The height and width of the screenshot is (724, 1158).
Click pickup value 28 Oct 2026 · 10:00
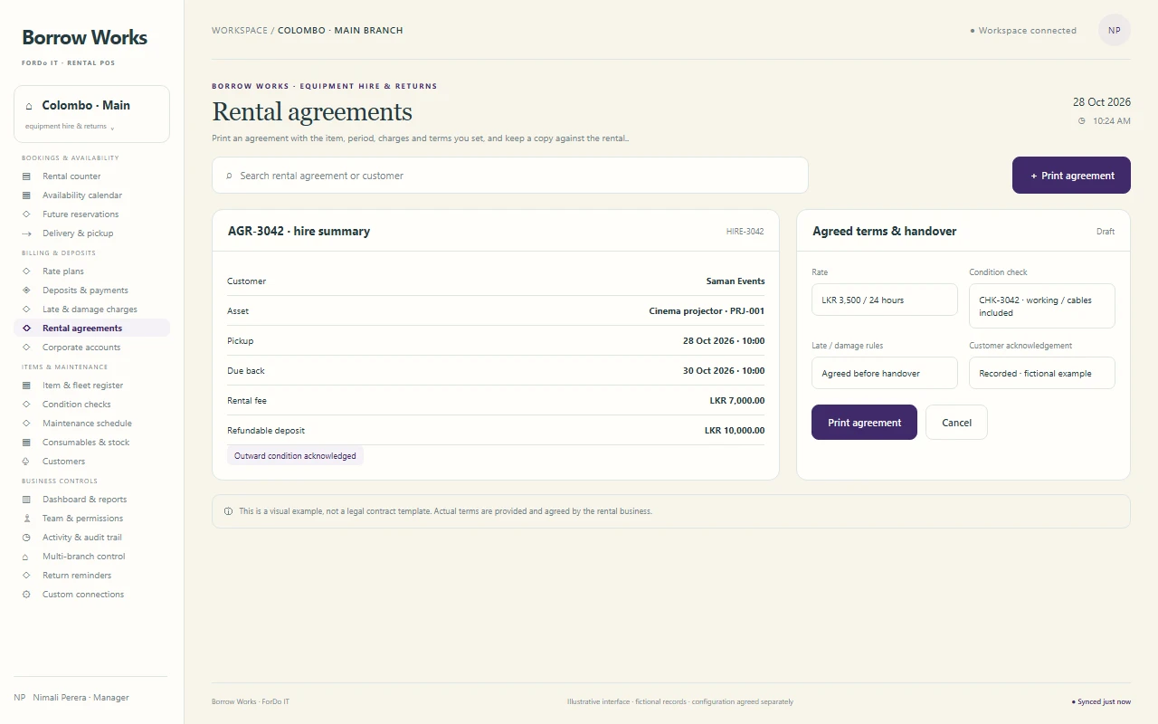pyautogui.click(x=724, y=341)
